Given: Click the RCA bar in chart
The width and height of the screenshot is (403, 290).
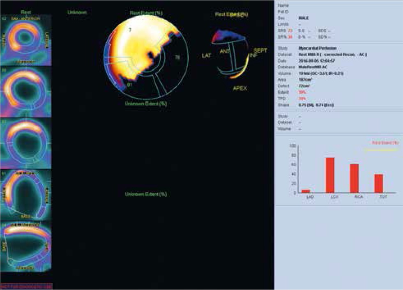Looking at the screenshot, I should [354, 178].
